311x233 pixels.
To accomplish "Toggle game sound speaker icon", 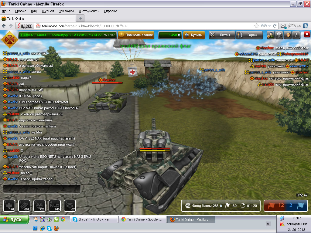I will (x=288, y=35).
